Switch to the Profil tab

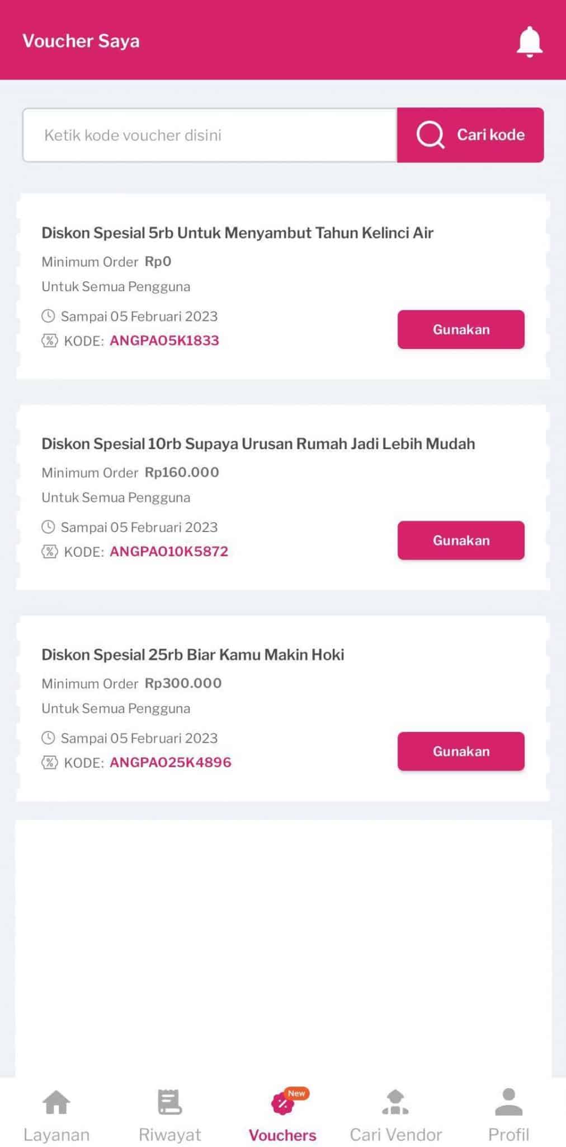(x=508, y=1116)
